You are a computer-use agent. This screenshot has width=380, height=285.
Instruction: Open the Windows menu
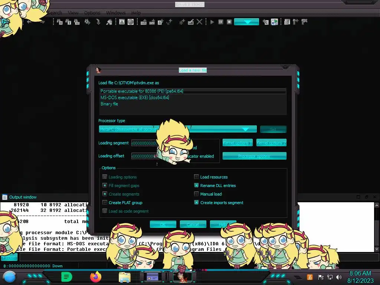(116, 13)
